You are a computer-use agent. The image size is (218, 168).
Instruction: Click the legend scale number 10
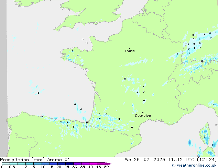pyautogui.click(x=43, y=167)
